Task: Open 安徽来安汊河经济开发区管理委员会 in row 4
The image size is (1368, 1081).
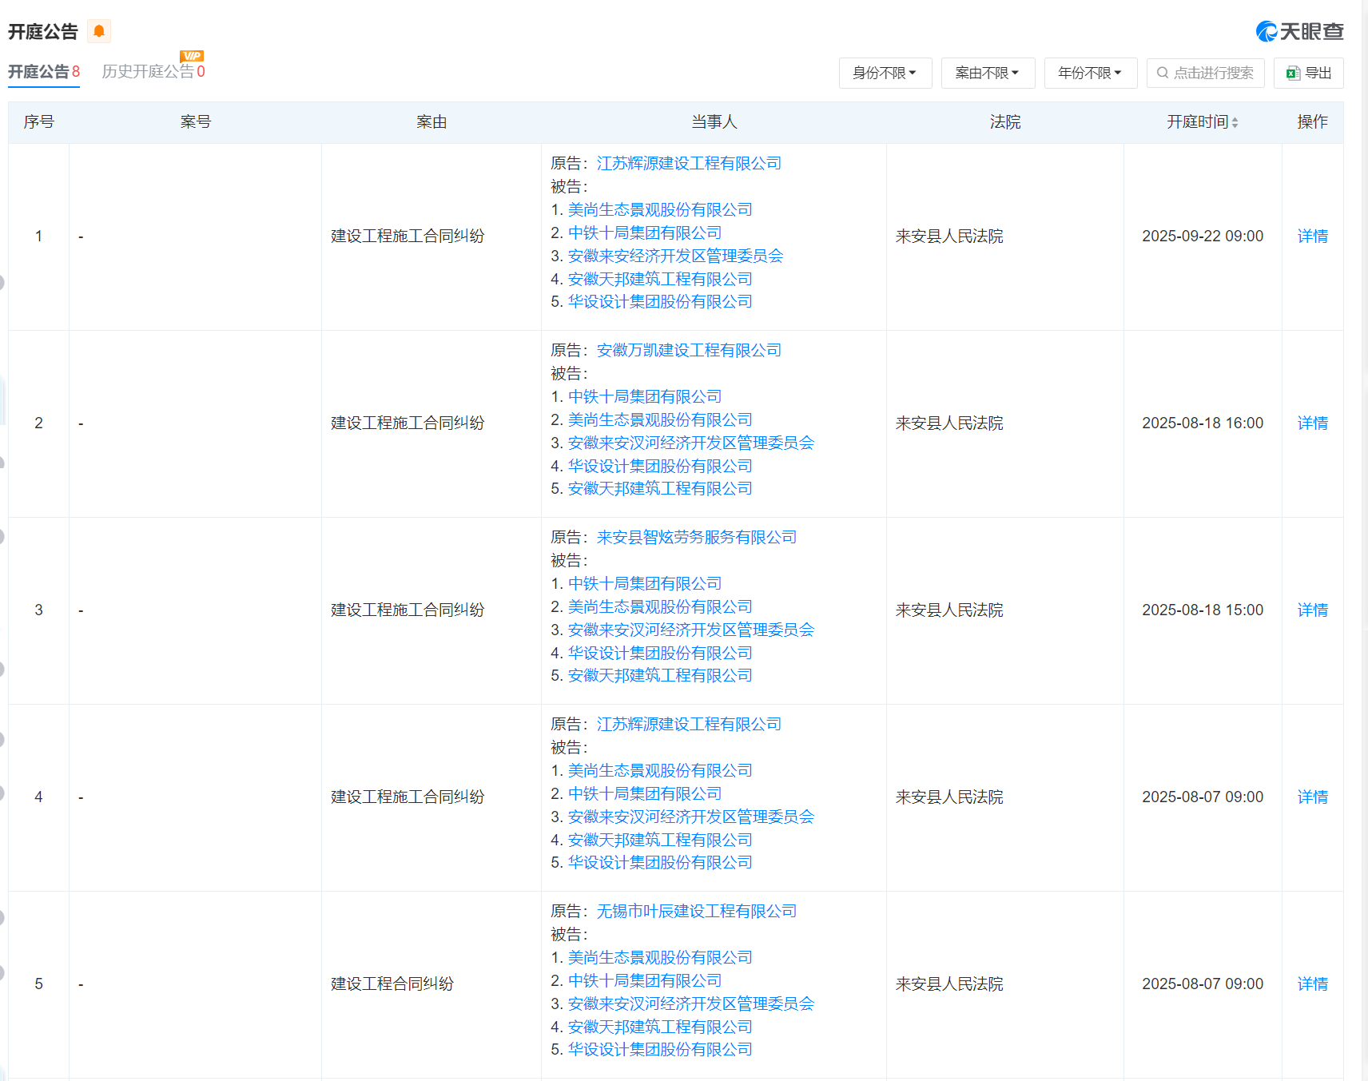Action: tap(691, 817)
